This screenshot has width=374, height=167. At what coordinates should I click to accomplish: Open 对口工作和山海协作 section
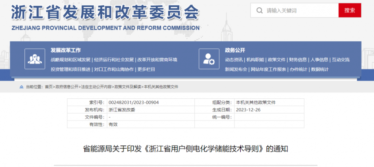coord(114,69)
